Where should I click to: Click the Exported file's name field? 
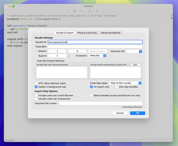click(x=101, y=103)
